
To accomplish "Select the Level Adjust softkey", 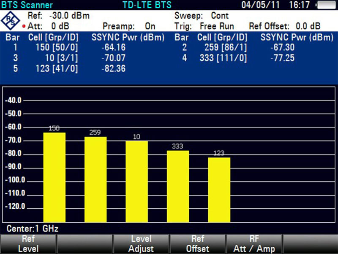I will click(141, 244).
